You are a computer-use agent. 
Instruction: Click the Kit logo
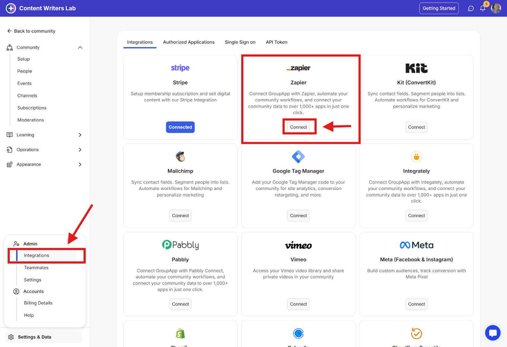pyautogui.click(x=416, y=68)
